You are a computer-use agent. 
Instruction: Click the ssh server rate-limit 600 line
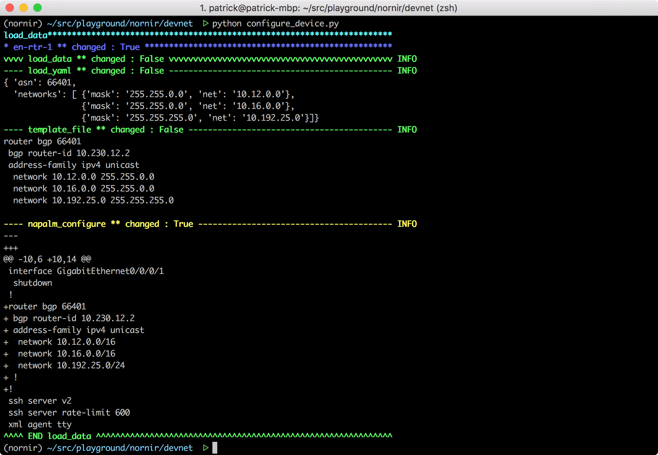point(69,413)
